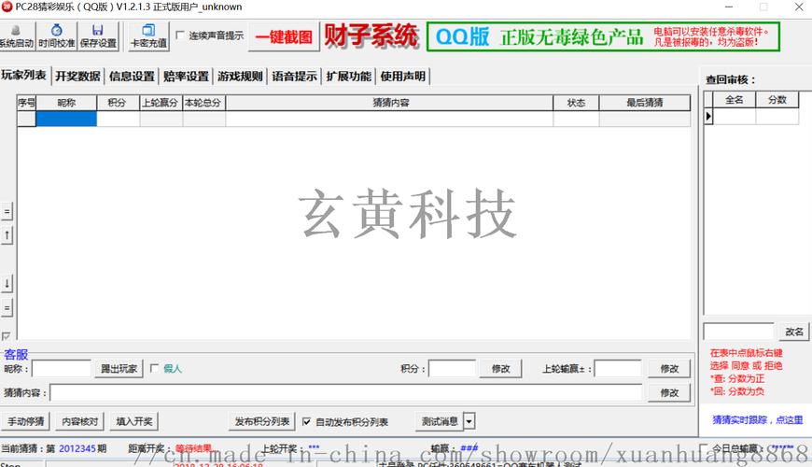
Task: Click the move-to-top button on left edge
Action: (x=7, y=211)
